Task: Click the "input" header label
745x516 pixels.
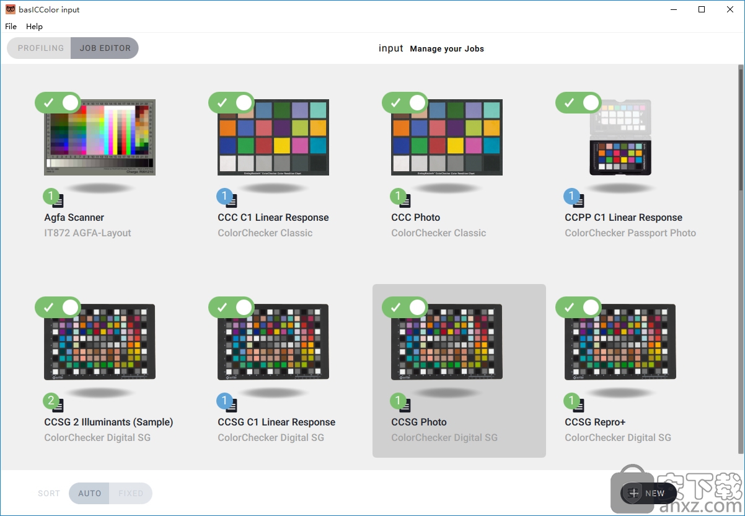Action: [391, 48]
